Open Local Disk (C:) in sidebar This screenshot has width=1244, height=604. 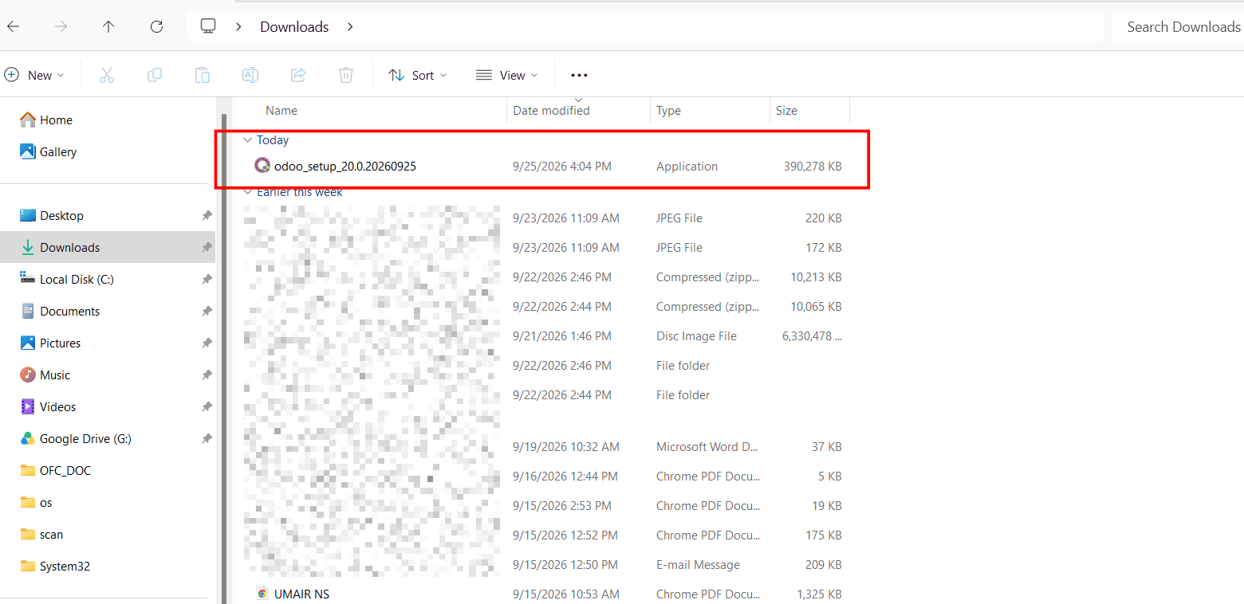point(67,279)
